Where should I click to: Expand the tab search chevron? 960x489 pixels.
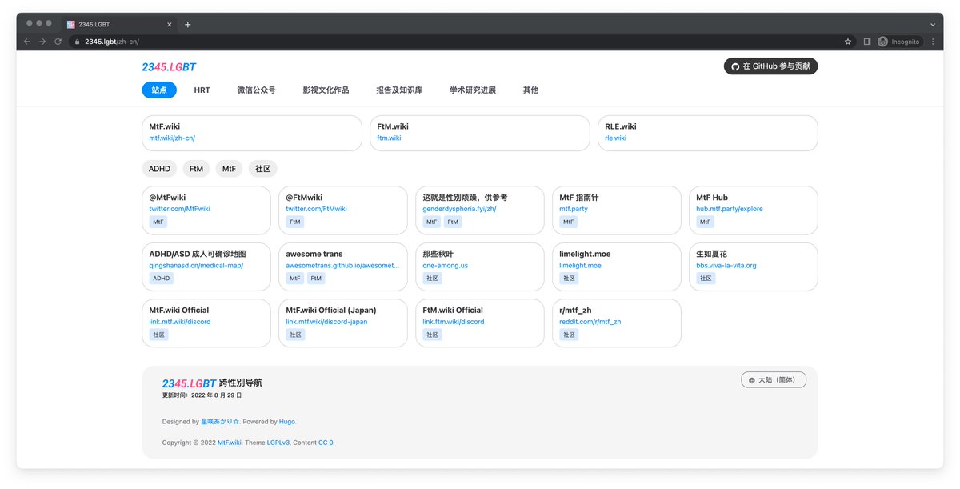click(933, 25)
